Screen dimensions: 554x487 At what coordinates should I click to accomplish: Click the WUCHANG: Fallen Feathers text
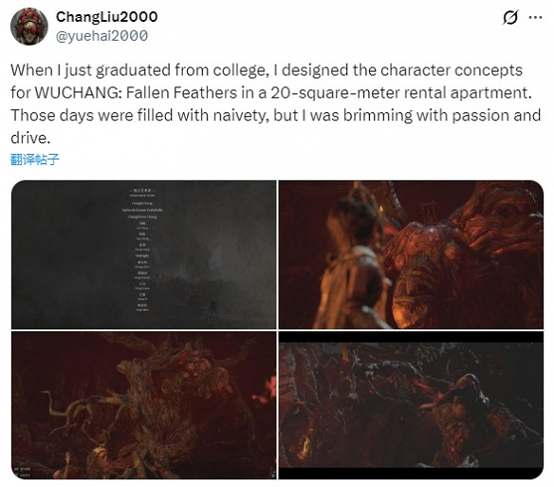136,93
